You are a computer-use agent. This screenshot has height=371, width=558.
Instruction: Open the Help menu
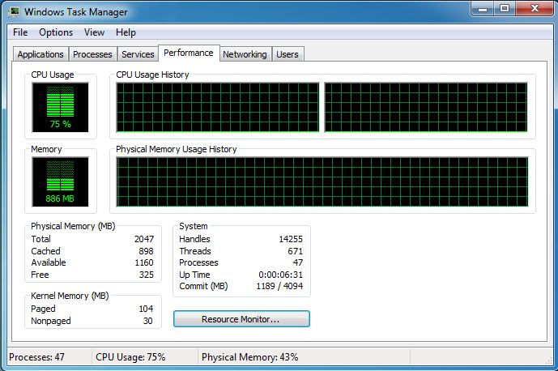click(x=126, y=32)
